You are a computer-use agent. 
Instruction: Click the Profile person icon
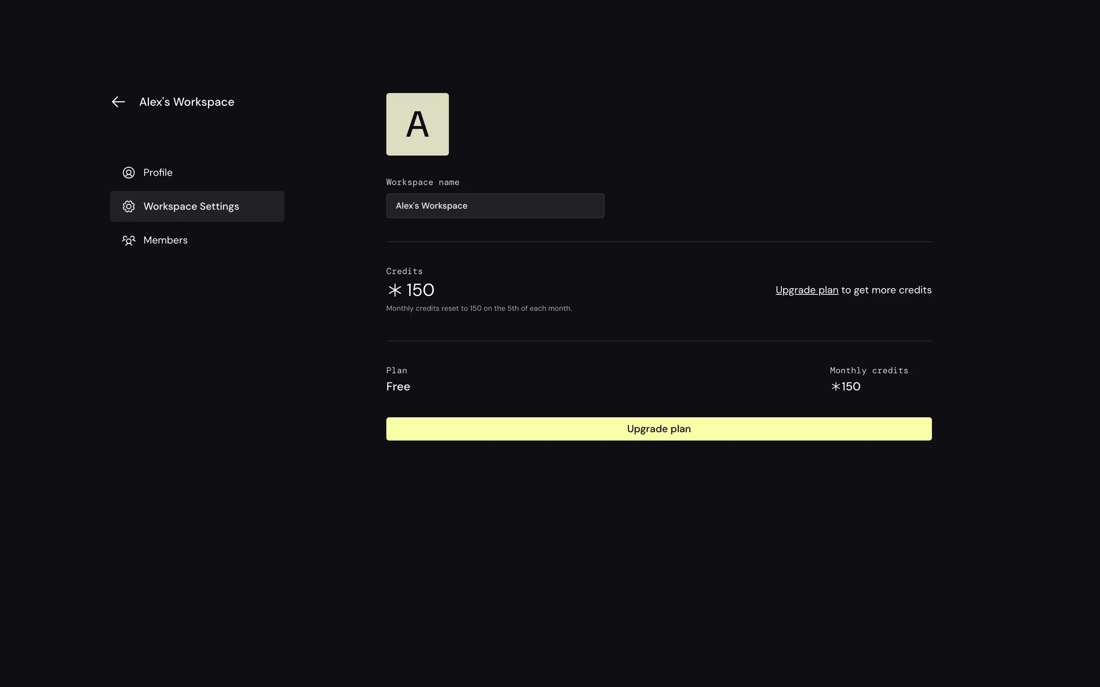pos(129,173)
